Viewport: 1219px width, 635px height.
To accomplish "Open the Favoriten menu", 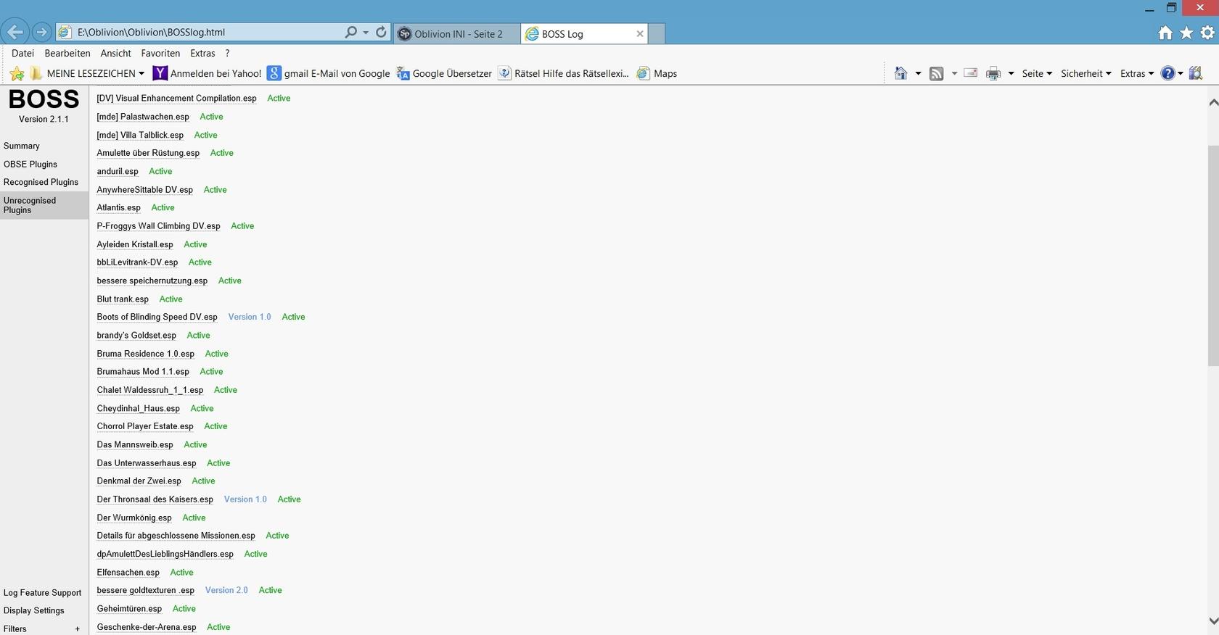I will click(160, 53).
